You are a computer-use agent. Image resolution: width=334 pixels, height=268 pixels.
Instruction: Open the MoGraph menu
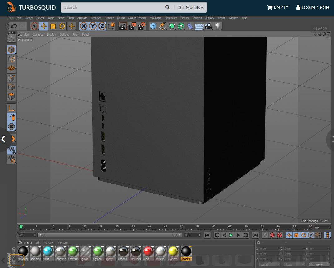[x=155, y=18]
